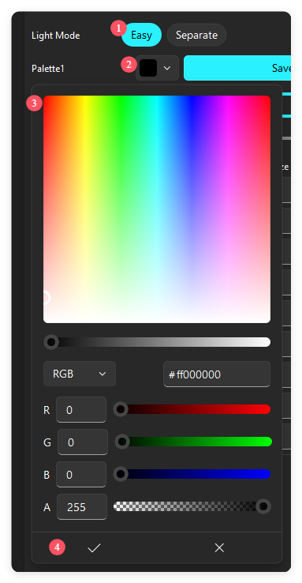Click the brightness slider handle
302x583 pixels.
click(51, 342)
